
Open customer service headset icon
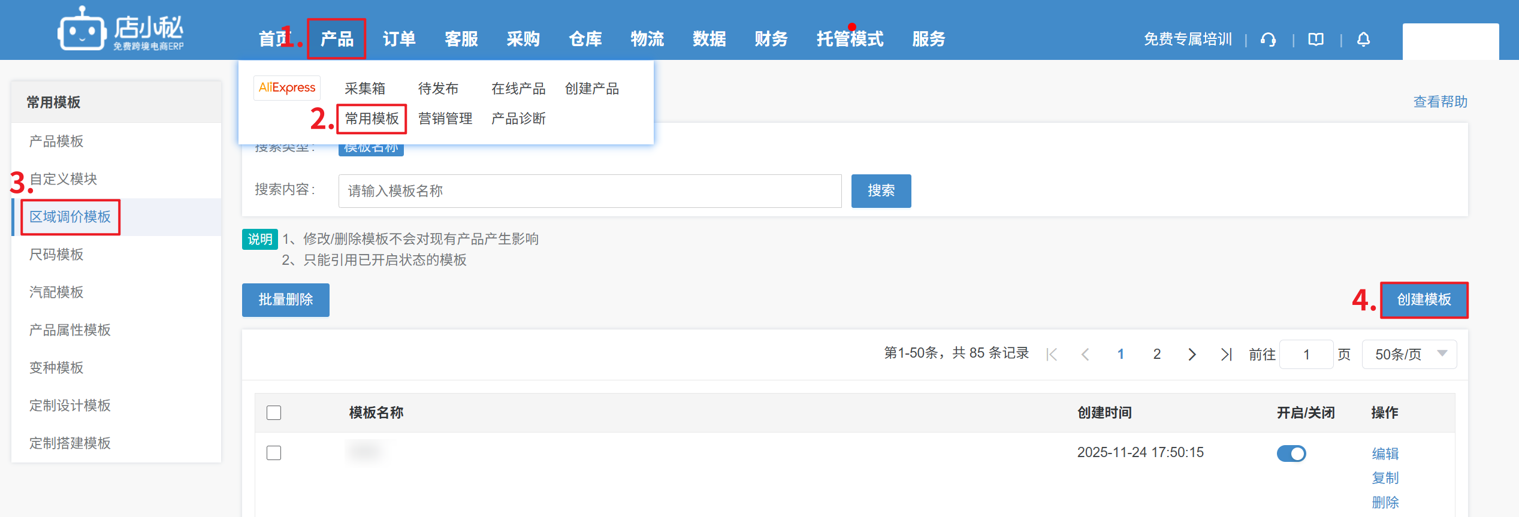(x=1268, y=40)
